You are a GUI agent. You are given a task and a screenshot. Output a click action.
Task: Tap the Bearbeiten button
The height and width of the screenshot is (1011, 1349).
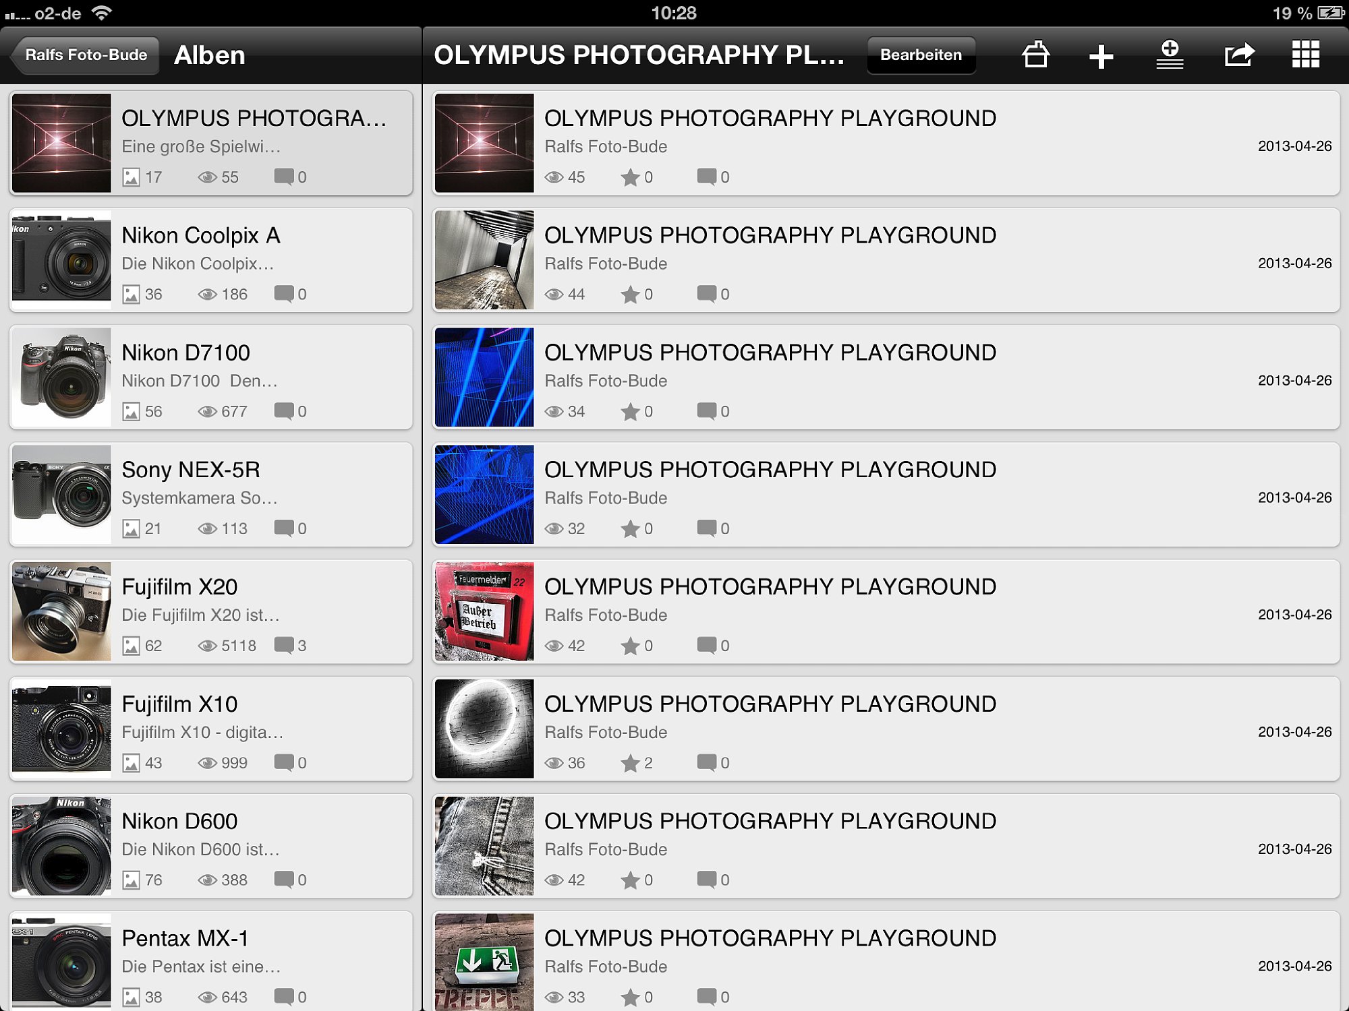pos(921,55)
